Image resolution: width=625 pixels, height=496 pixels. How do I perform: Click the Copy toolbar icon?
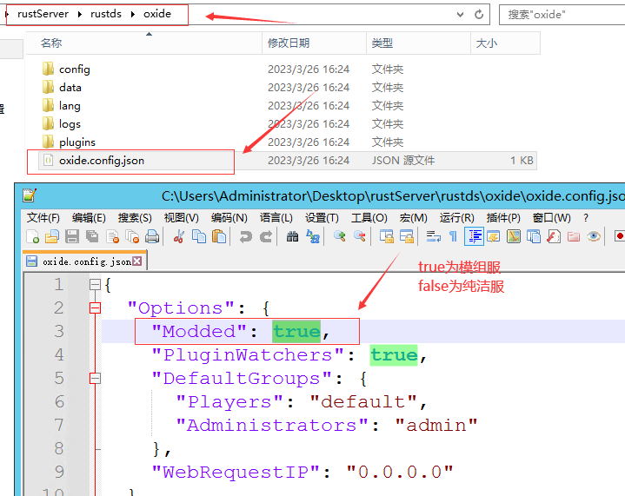pyautogui.click(x=199, y=236)
